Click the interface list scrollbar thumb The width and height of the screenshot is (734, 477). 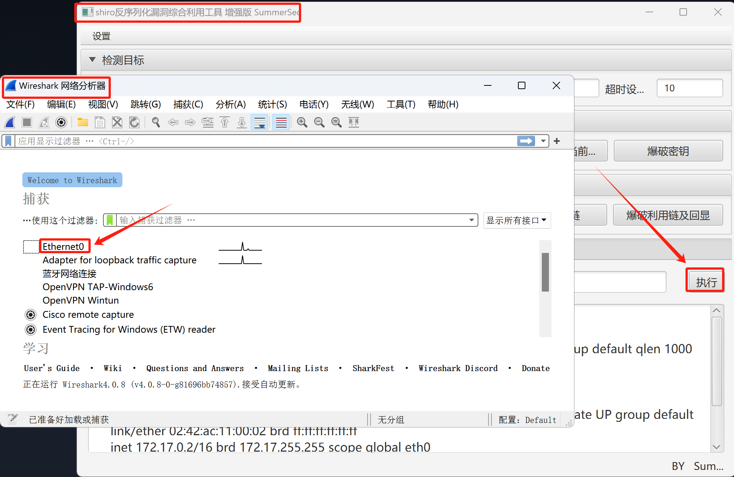(545, 272)
